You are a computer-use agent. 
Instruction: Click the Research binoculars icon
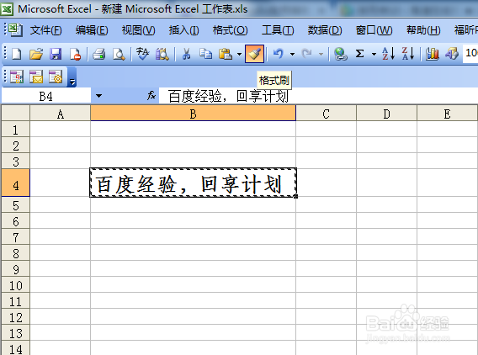pyautogui.click(x=162, y=54)
